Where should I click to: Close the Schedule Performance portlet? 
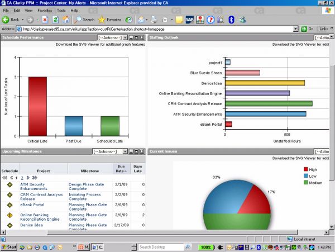pyautogui.click(x=141, y=37)
